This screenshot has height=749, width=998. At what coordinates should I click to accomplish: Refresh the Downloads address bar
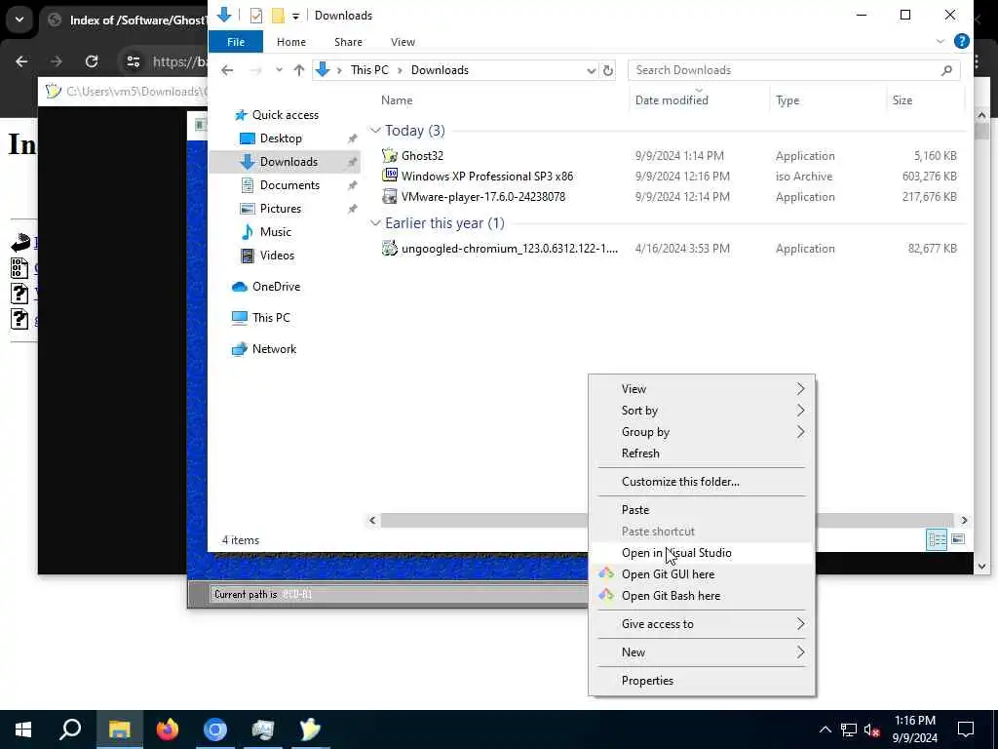[x=608, y=70]
